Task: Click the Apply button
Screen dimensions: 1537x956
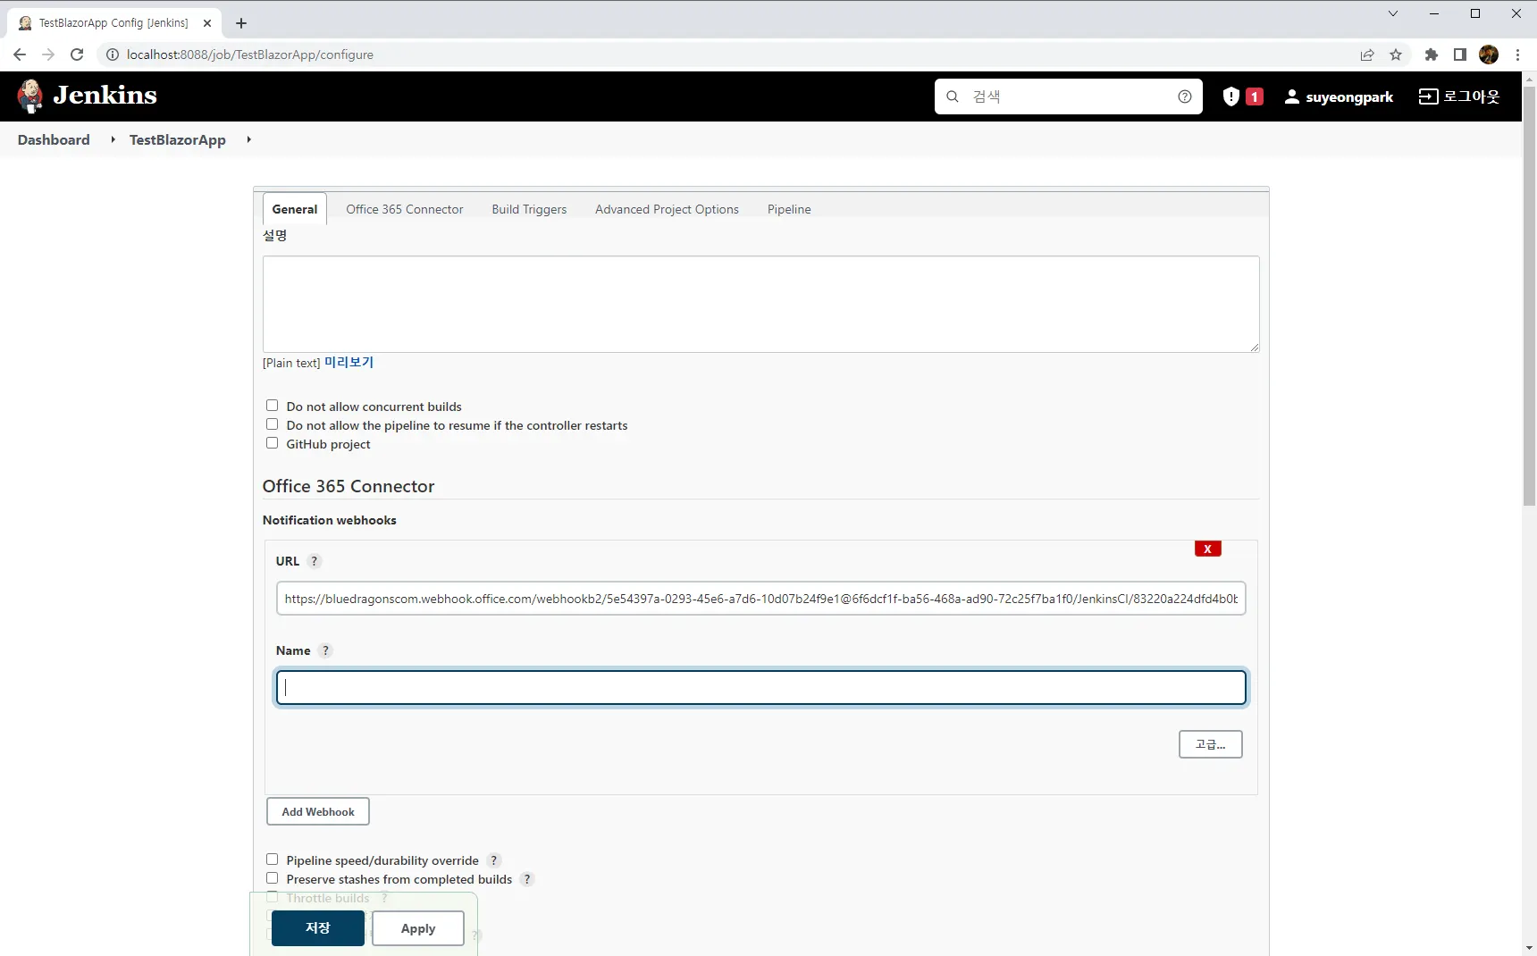Action: click(418, 928)
